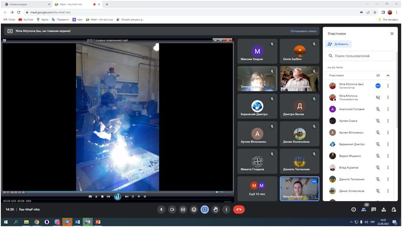402x227 pixels.
Task: Mute icon next to Влад Курапов
Action: click(x=378, y=167)
